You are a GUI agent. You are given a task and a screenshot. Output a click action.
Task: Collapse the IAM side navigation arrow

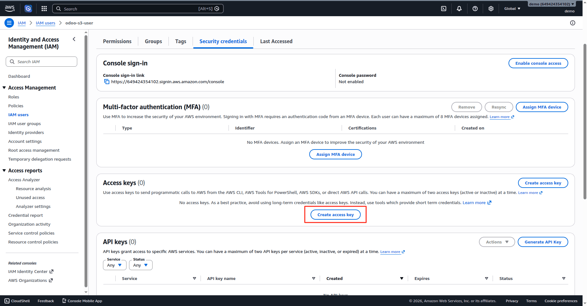coord(74,39)
